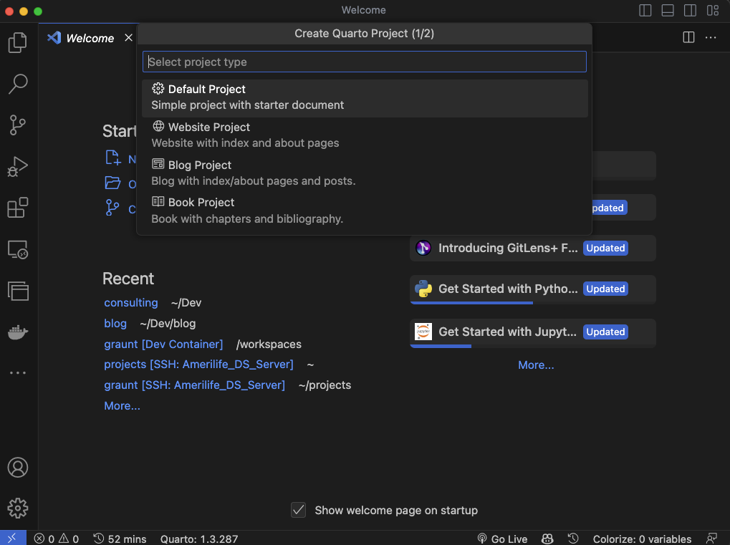
Task: Open Run and Debug view
Action: (x=18, y=167)
